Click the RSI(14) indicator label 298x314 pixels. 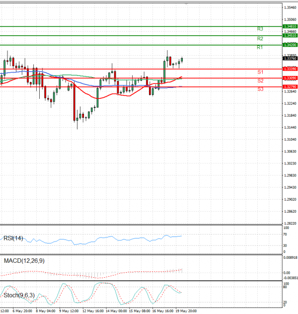pos(13,238)
